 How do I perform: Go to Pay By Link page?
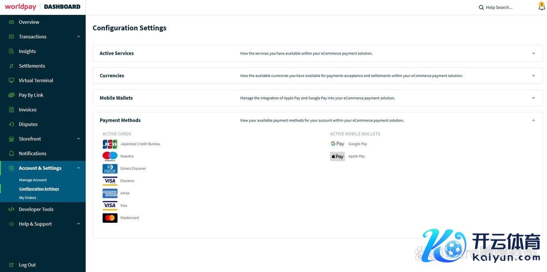click(x=31, y=95)
